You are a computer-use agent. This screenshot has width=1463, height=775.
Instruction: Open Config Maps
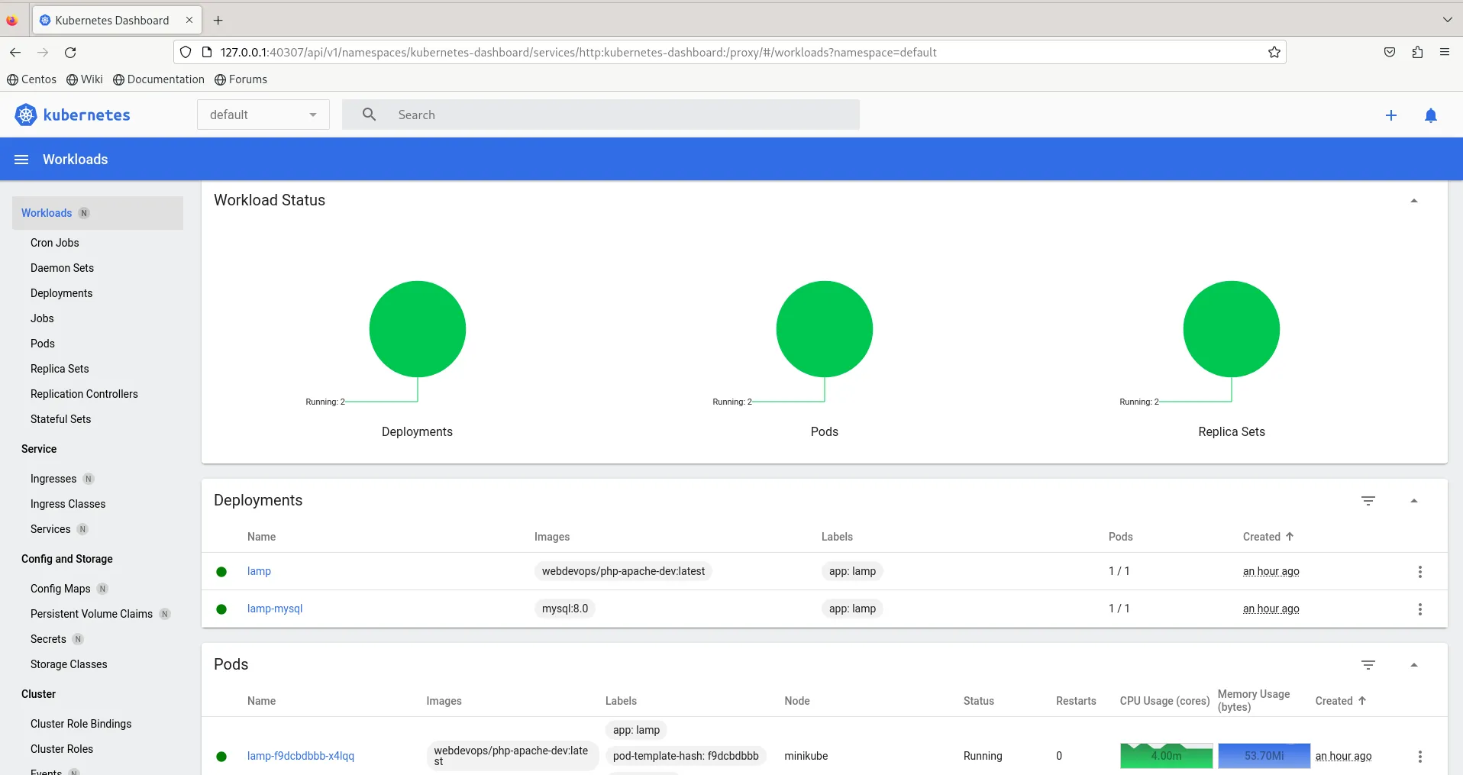click(x=60, y=589)
